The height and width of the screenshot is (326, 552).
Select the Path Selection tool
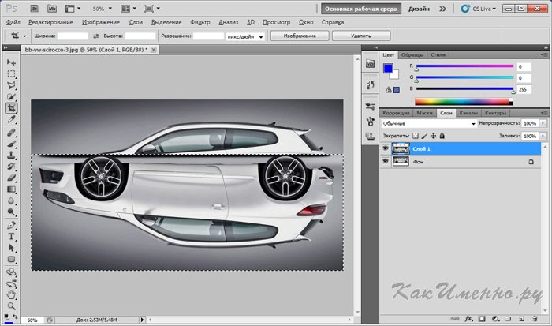(x=11, y=248)
